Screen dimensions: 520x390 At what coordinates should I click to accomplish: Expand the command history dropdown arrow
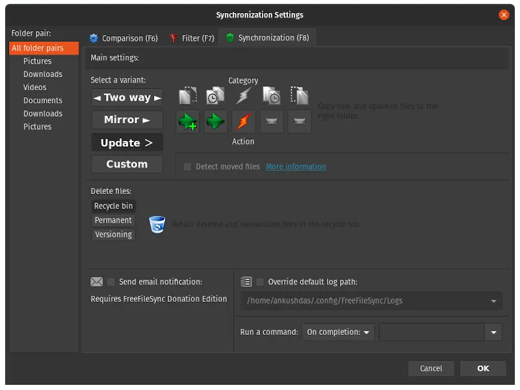pyautogui.click(x=494, y=332)
